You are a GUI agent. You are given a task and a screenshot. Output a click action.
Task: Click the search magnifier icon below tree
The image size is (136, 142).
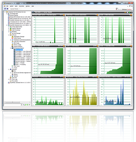point(23,105)
